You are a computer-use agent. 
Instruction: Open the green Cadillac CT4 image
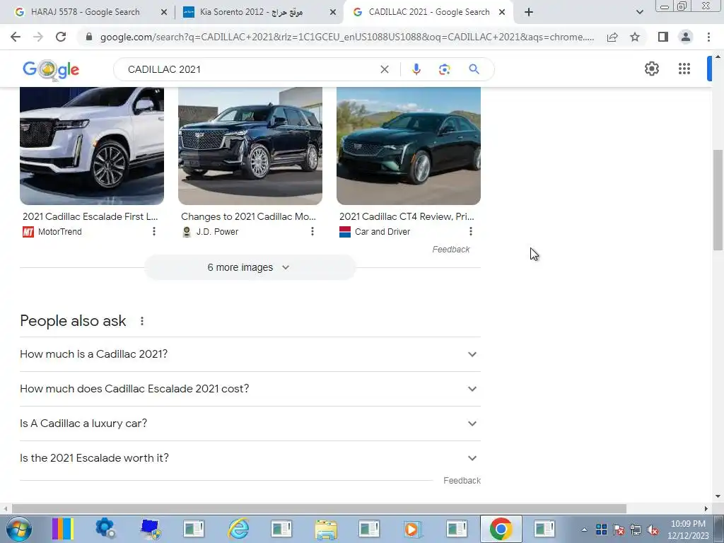click(409, 146)
